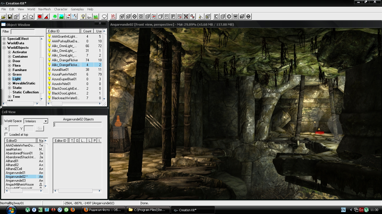382x214 pixels.
Task: Sort by the Editor ID column header
Action: tap(63, 31)
